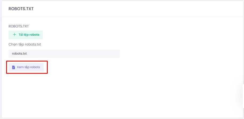This screenshot has height=119, width=244.
Task: Click the Tải tệp robots text label
Action: pos(29,35)
